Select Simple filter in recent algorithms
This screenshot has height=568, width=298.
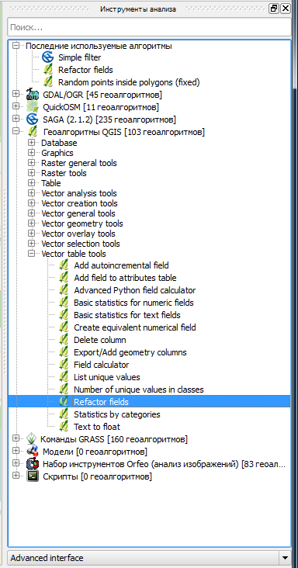(x=80, y=57)
